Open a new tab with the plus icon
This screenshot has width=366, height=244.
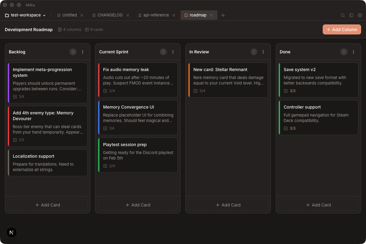pyautogui.click(x=223, y=15)
